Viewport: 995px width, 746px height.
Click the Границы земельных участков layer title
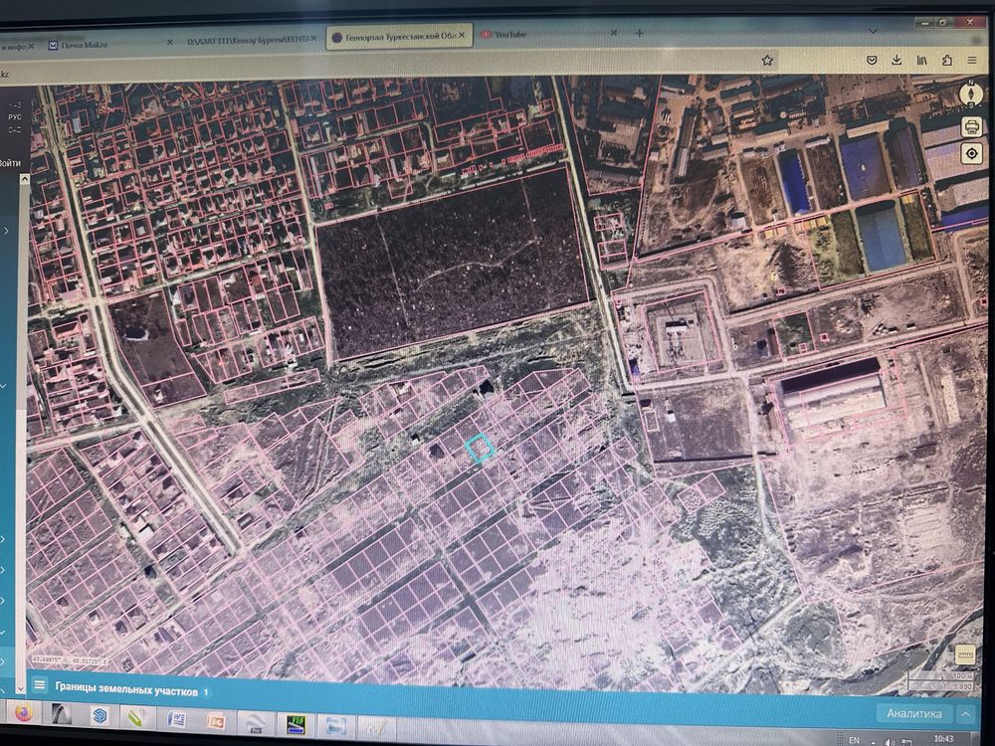[127, 689]
